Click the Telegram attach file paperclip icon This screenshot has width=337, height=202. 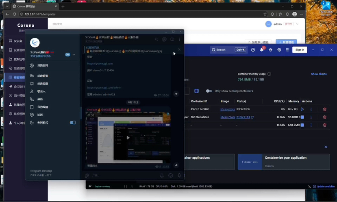click(87, 175)
